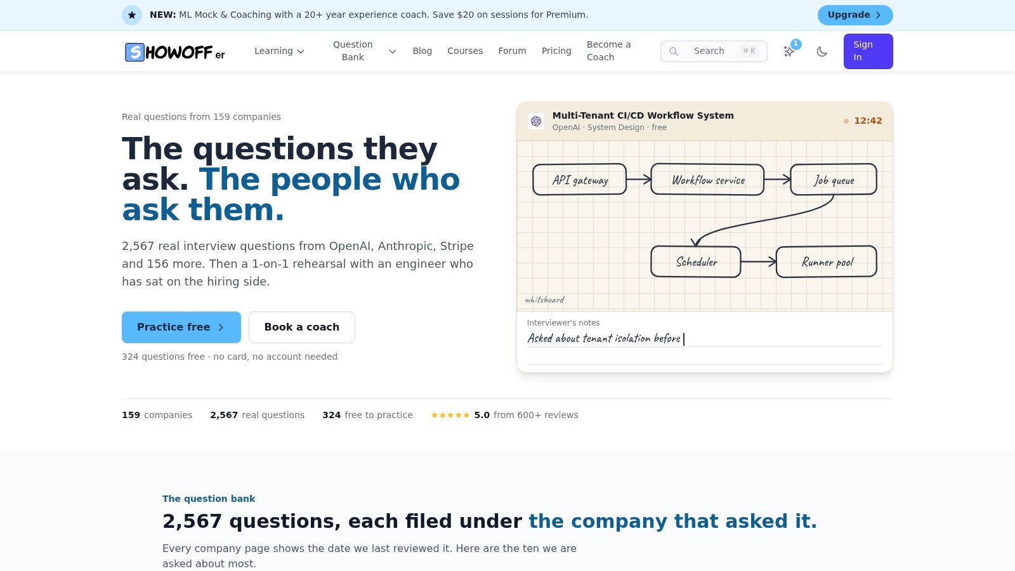Select the API gateway whiteboard box
This screenshot has height=571, width=1015.
pyautogui.click(x=580, y=180)
